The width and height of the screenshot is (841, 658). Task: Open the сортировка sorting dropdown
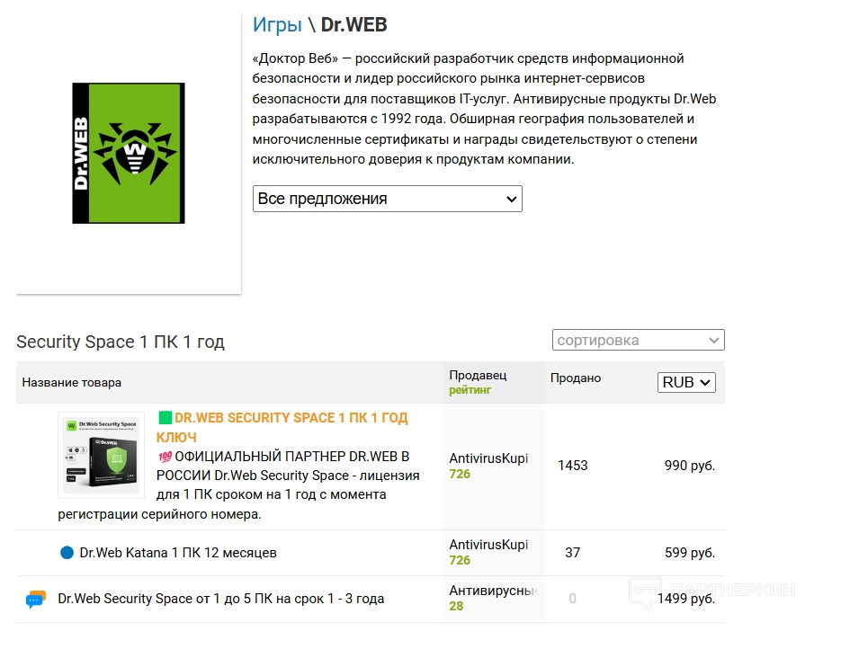[x=639, y=341]
